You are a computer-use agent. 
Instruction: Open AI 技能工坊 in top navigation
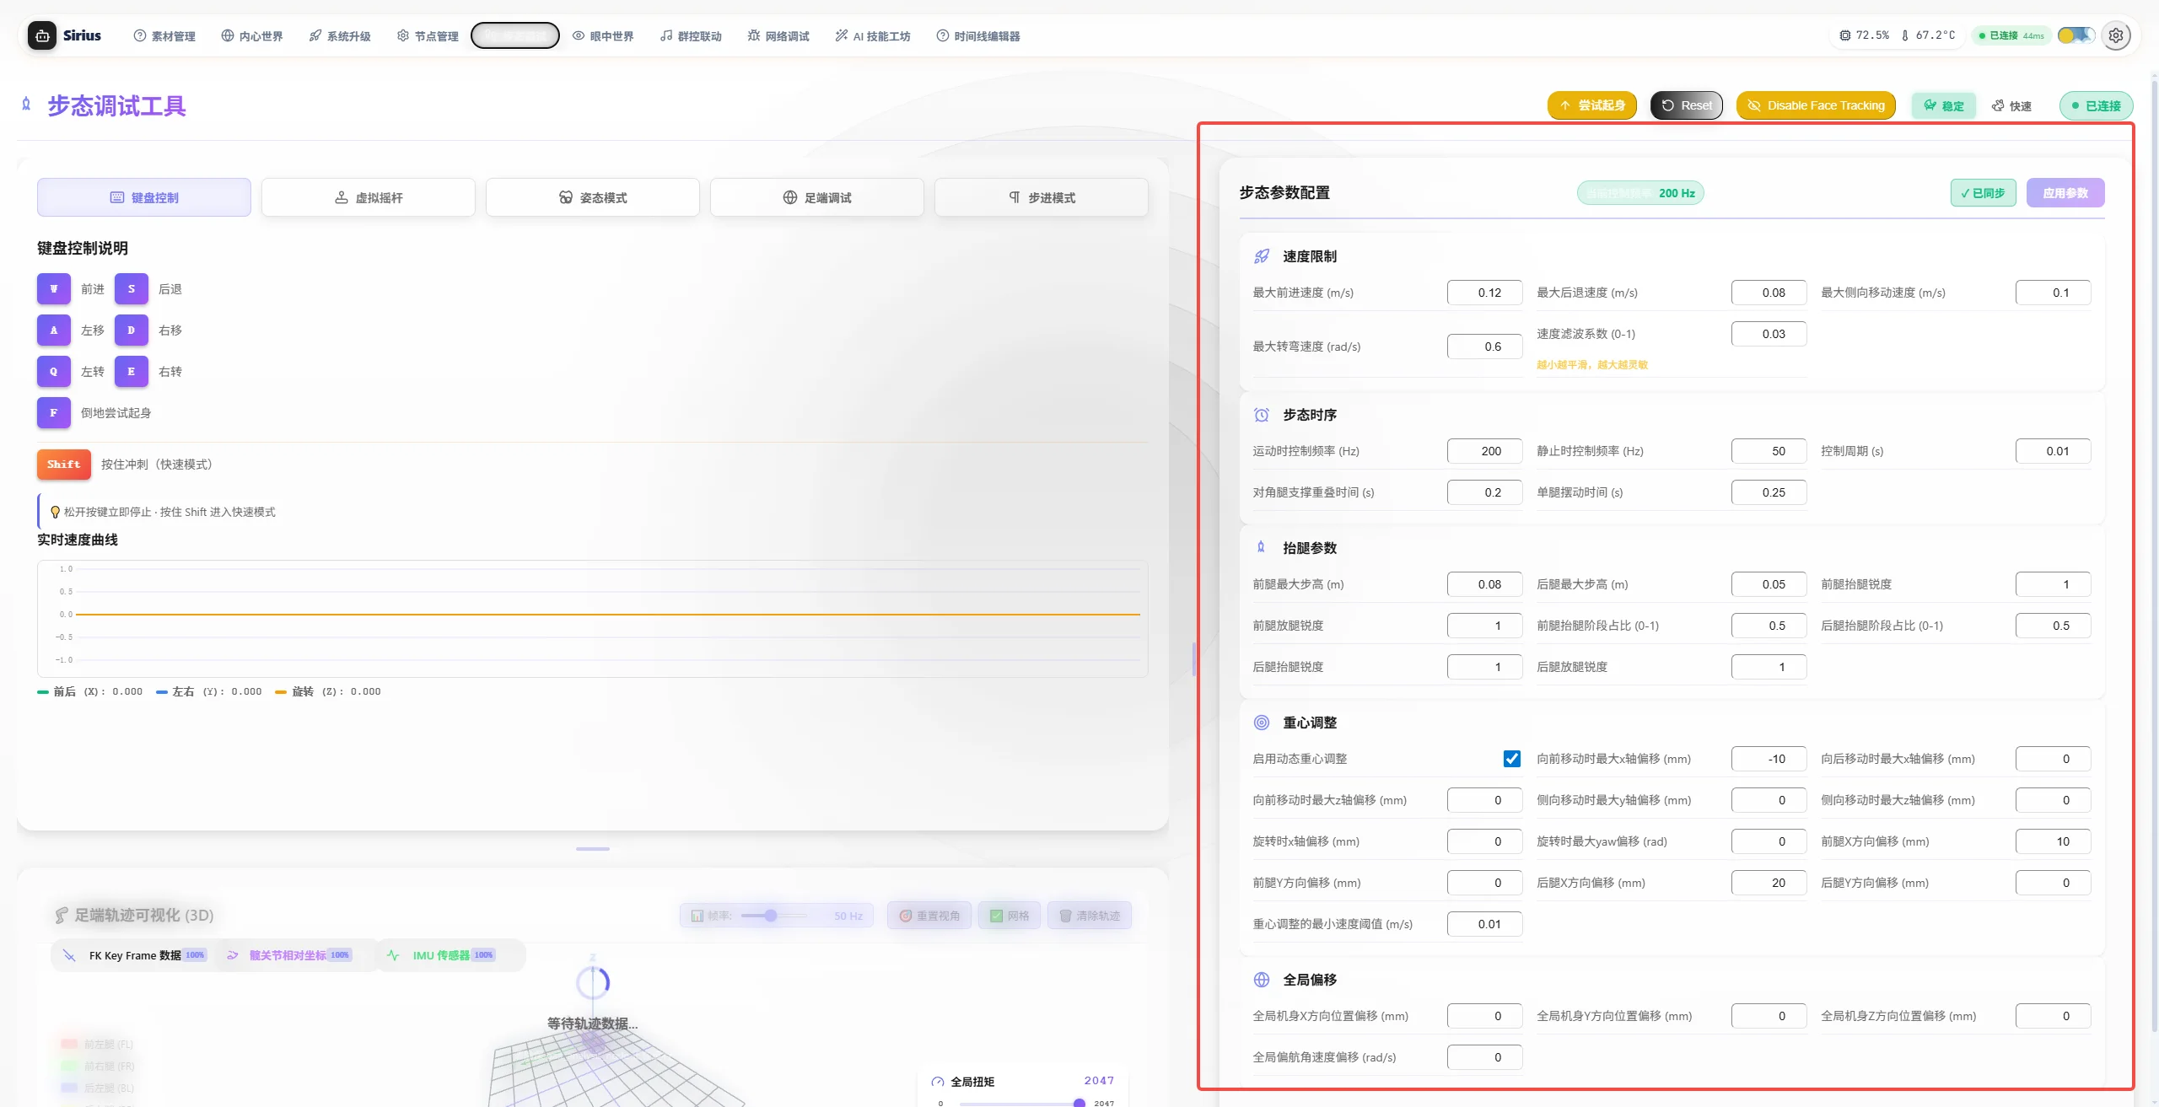pyautogui.click(x=873, y=36)
